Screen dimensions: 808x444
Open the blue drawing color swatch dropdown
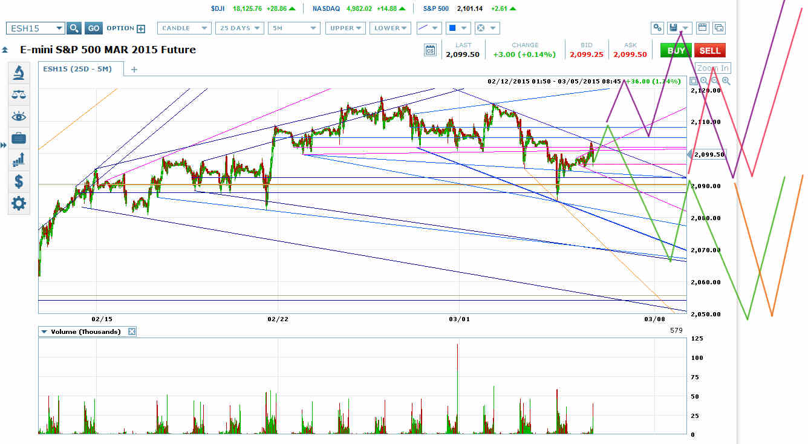458,28
